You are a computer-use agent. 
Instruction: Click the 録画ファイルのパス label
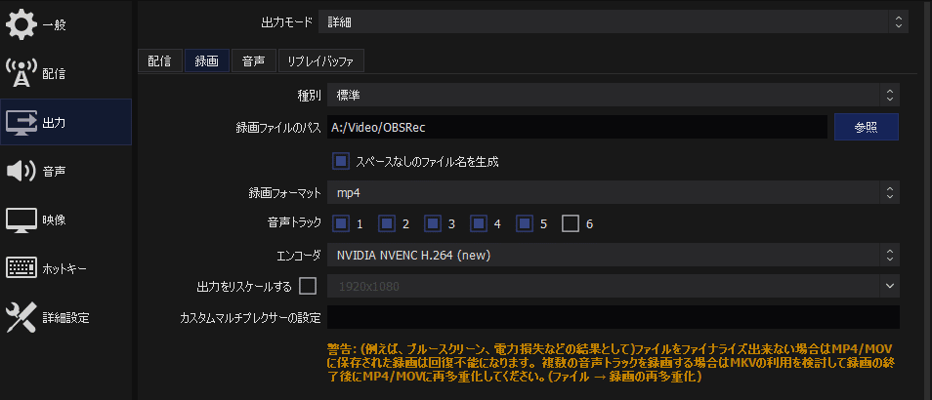tap(278, 128)
